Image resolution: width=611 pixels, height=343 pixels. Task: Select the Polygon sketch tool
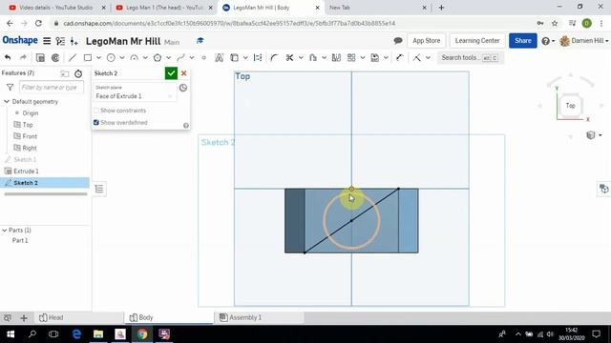tap(158, 57)
